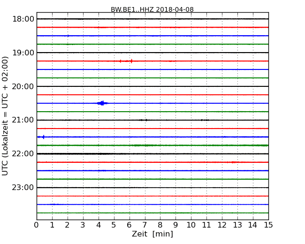Viewport: 305px width, 244px height.
Task: Click x-axis tick label 9
Action: click(175, 225)
